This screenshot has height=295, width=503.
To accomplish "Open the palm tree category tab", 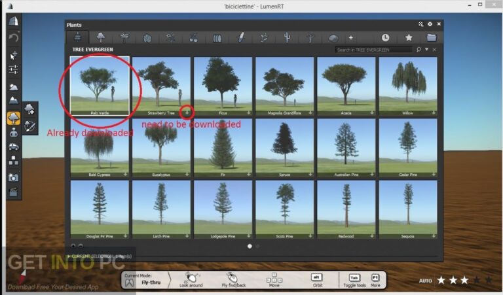I will pyautogui.click(x=124, y=37).
